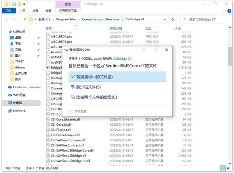Click the vertical scrollbar thumb
The height and width of the screenshot is (173, 234).
(x=230, y=56)
